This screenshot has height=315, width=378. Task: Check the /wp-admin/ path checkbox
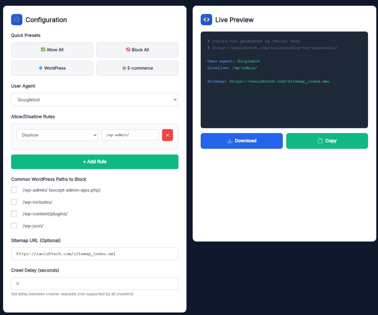coord(14,190)
